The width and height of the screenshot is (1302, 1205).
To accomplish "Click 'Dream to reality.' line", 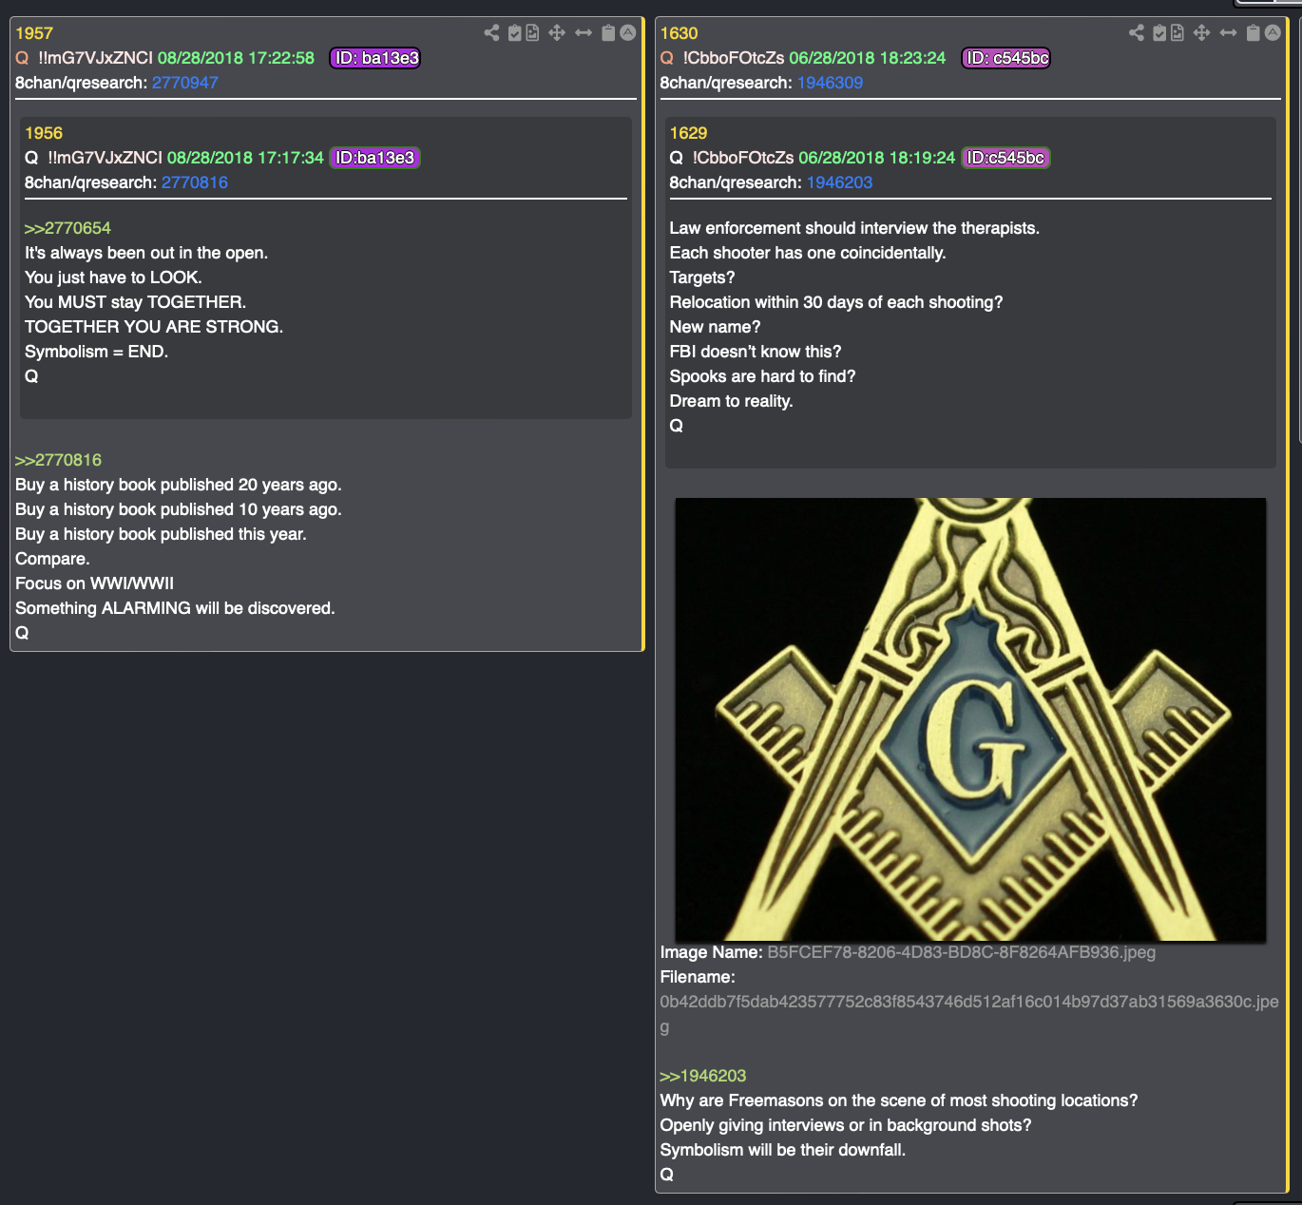I will click(x=731, y=401).
